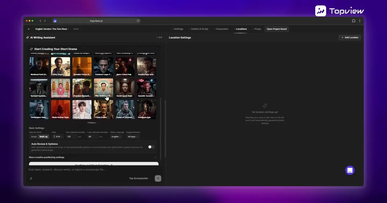
Task: Select the Surreal Psychological style thumbnail
Action: pos(39,88)
